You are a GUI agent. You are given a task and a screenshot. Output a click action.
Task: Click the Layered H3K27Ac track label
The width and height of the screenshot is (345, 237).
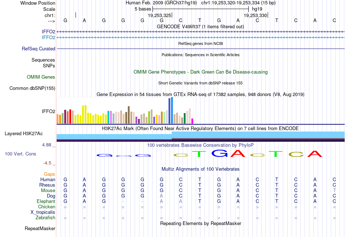[x=24, y=134]
